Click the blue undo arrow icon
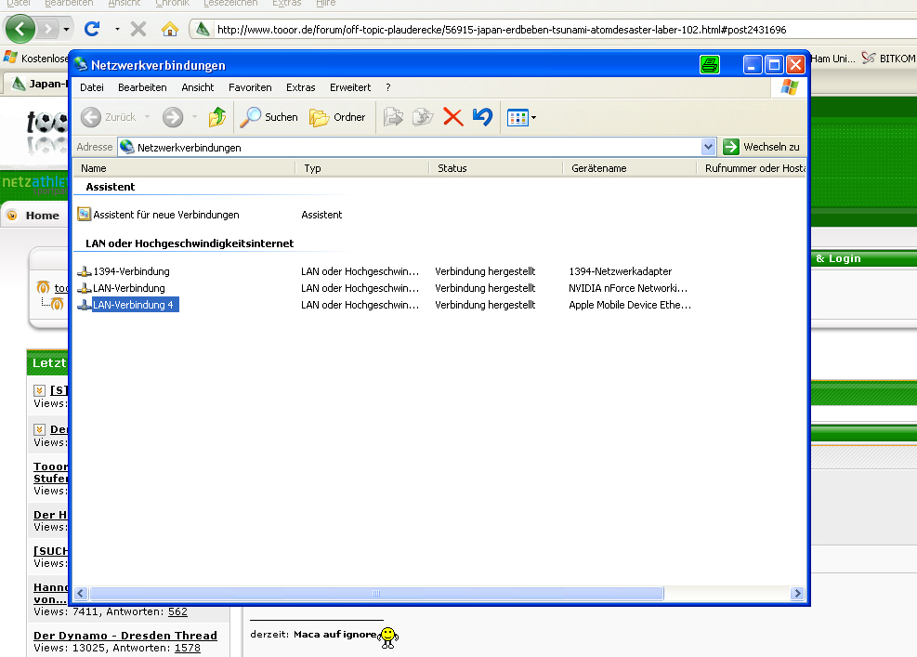Image resolution: width=917 pixels, height=657 pixels. 481,117
